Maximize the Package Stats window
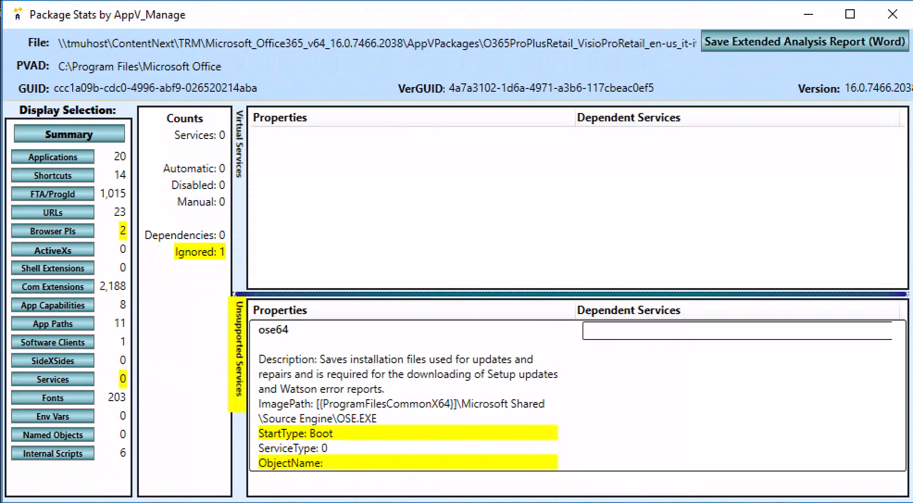This screenshot has width=913, height=503. pos(850,14)
